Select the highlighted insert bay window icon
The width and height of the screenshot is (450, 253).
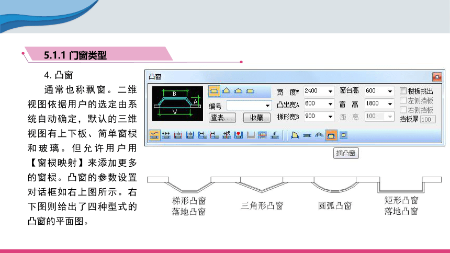click(x=331, y=135)
